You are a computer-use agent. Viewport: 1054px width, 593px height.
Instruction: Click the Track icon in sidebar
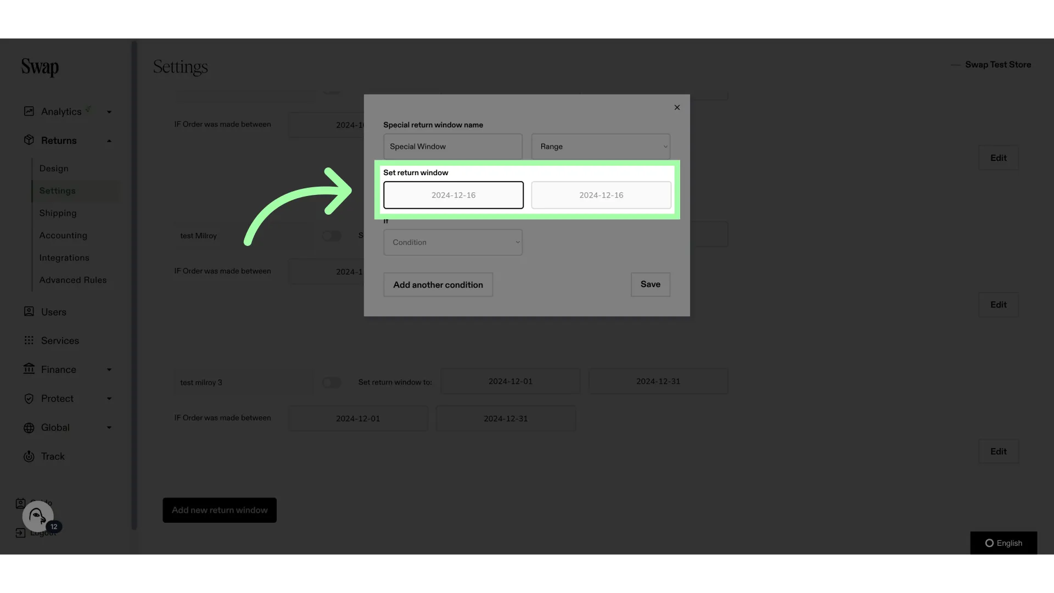tap(29, 456)
